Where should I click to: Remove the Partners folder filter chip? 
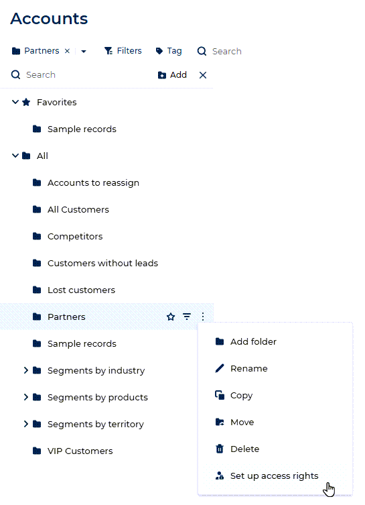pos(67,51)
